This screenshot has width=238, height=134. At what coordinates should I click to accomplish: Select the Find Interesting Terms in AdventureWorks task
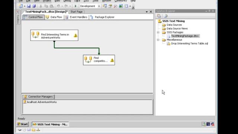pos(54,35)
